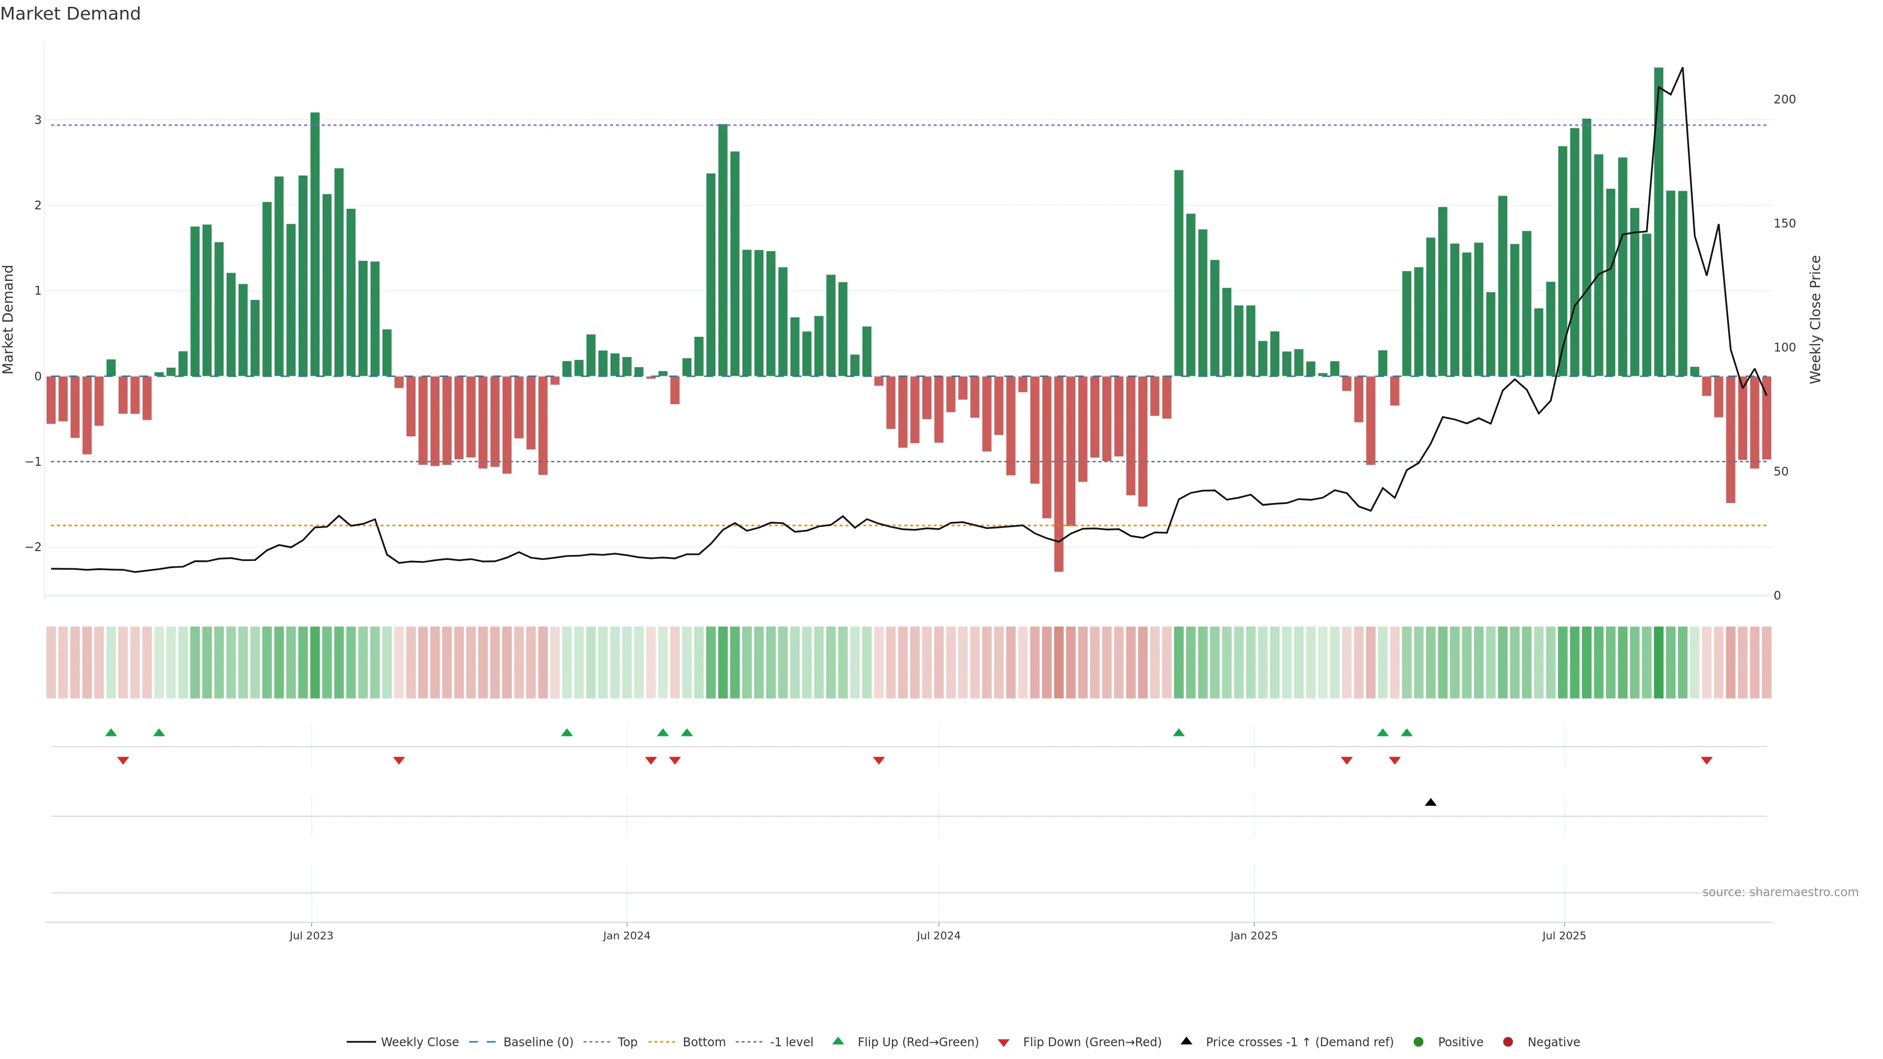Viewport: 1883px width, 1059px height.
Task: Click the black price-cross marker in 2025
Action: (1430, 803)
